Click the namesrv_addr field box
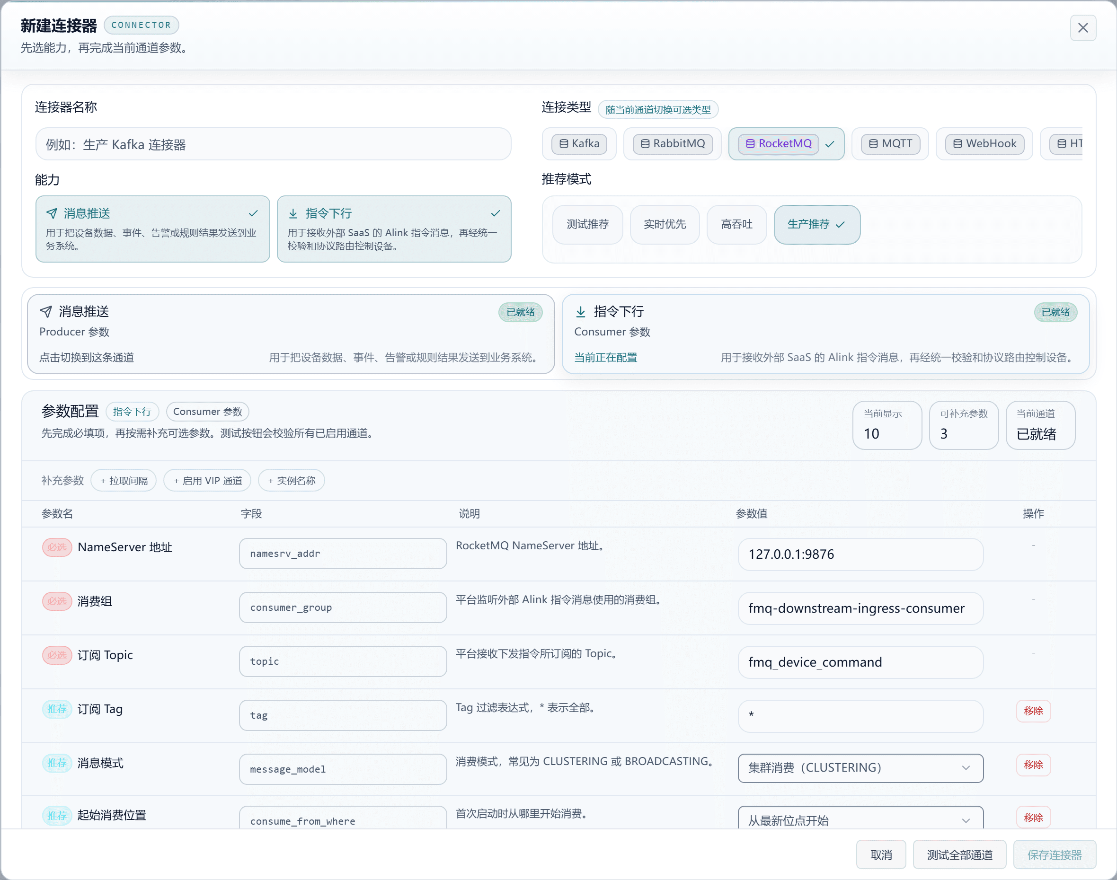The height and width of the screenshot is (880, 1117). pyautogui.click(x=343, y=554)
